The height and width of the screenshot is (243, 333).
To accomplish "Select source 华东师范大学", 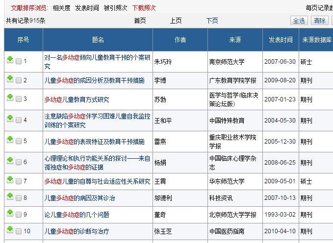I will (227, 181).
